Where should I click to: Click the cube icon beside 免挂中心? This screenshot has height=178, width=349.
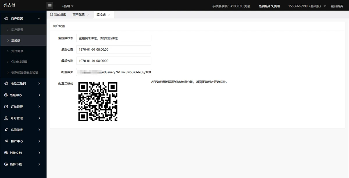pyautogui.click(x=6, y=95)
